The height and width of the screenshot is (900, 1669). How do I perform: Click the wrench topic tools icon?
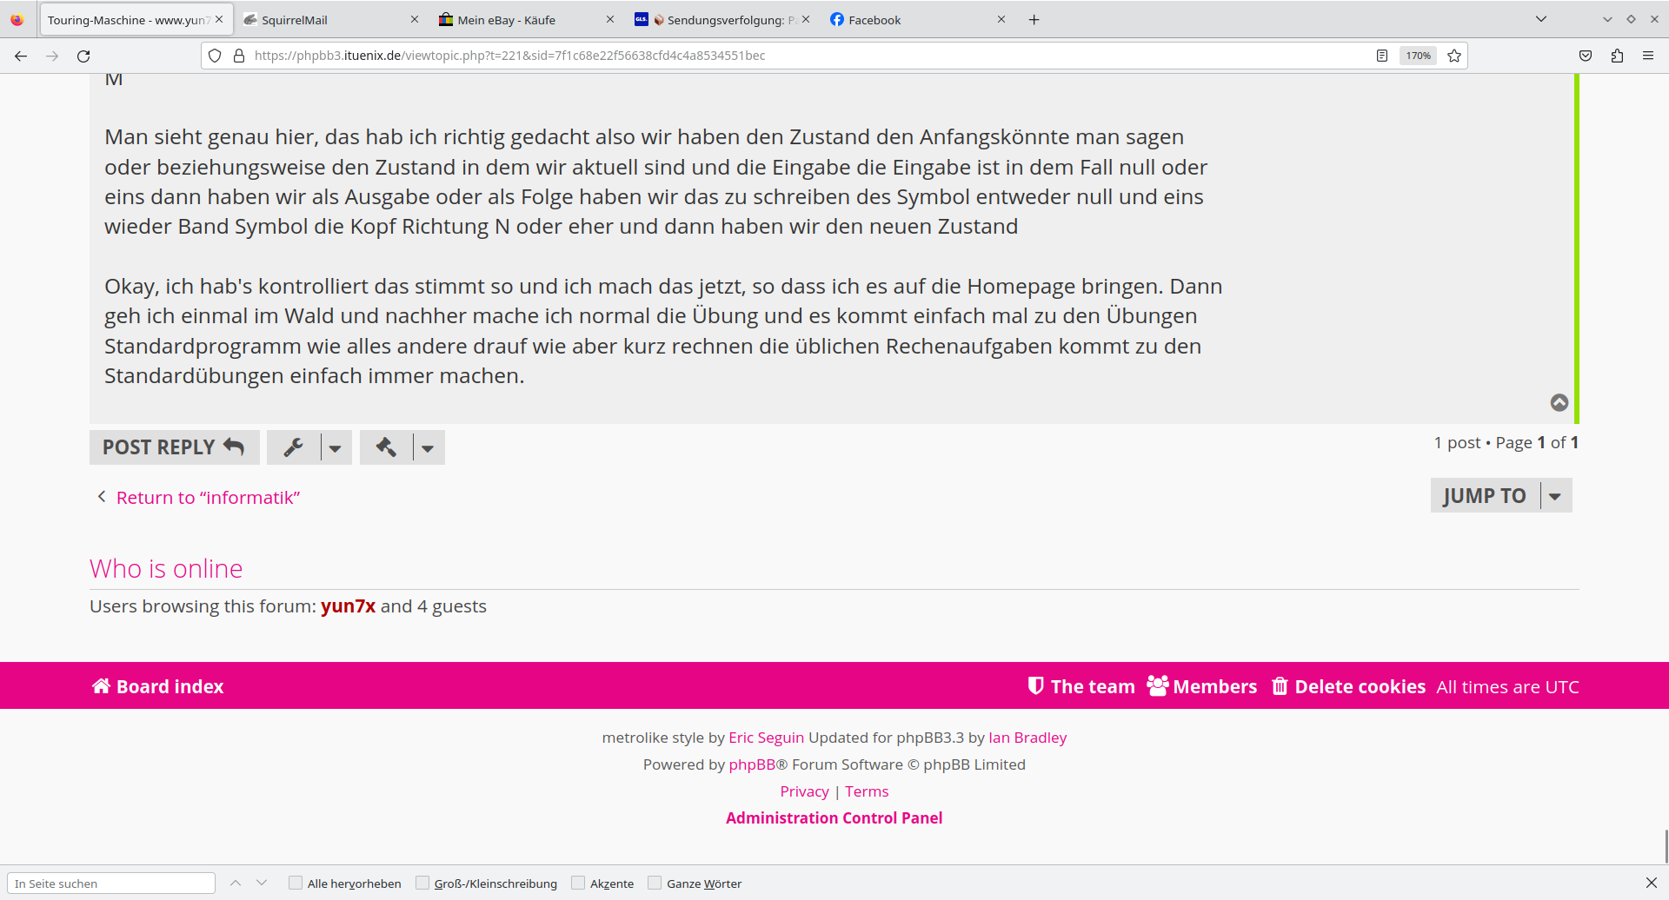point(294,447)
